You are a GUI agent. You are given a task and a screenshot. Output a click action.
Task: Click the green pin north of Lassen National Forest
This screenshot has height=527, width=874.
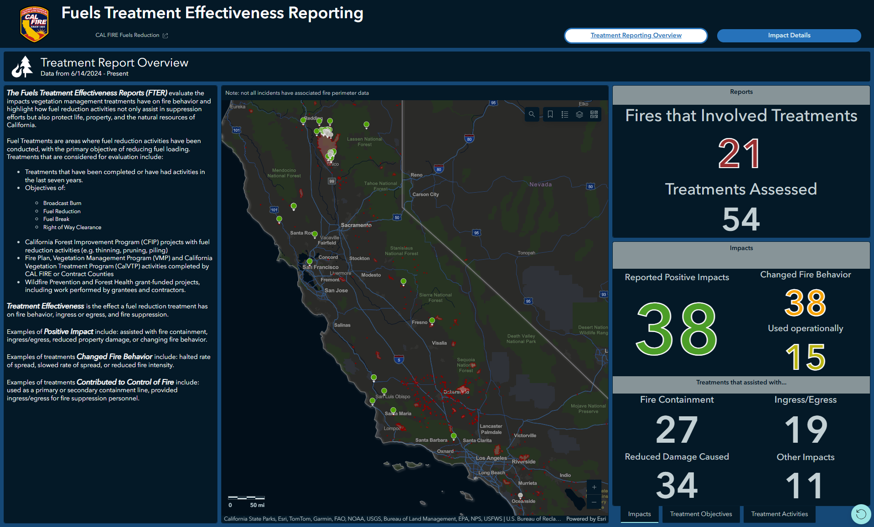[x=366, y=125]
